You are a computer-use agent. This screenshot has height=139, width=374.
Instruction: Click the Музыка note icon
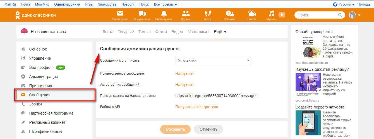tap(272, 14)
